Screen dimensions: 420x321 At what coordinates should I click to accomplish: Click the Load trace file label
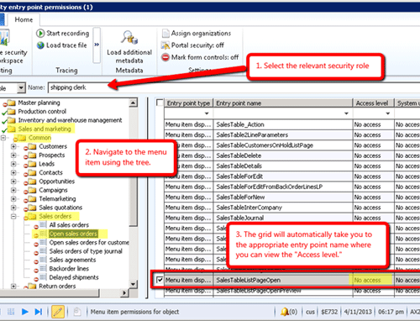tap(66, 45)
